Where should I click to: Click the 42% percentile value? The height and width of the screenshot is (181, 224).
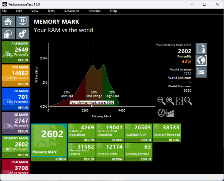[x=186, y=62]
